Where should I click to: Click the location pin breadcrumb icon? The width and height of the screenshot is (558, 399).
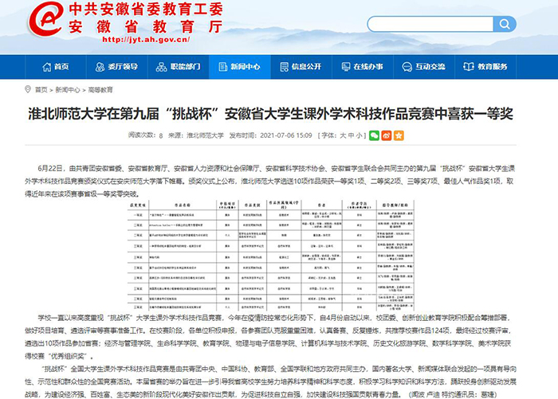[x=28, y=89]
